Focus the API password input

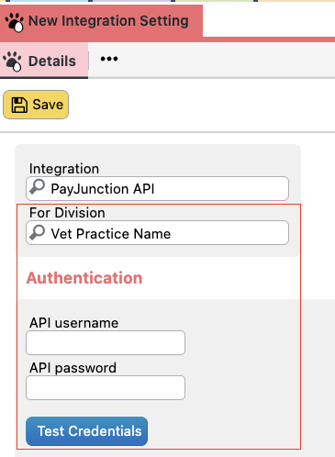click(x=106, y=387)
